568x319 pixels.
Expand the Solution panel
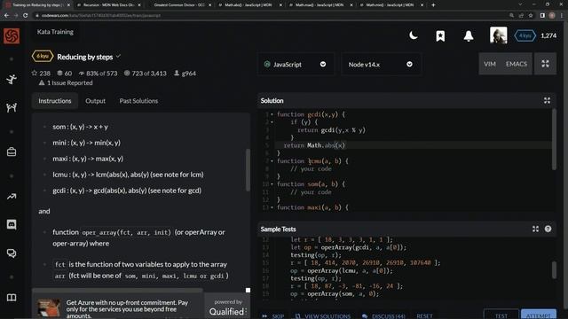pos(547,100)
